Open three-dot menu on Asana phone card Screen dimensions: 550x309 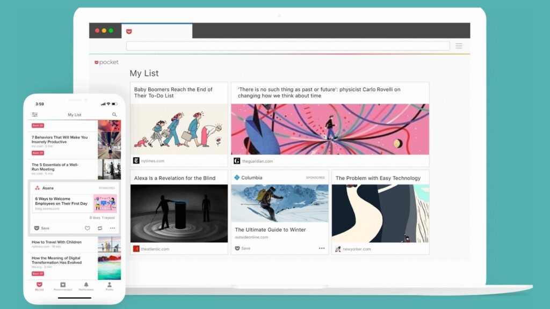pos(112,228)
